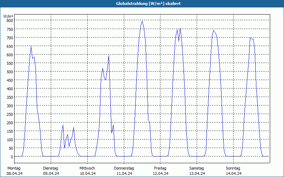Click Sunday's curve peak near 700

(250, 38)
